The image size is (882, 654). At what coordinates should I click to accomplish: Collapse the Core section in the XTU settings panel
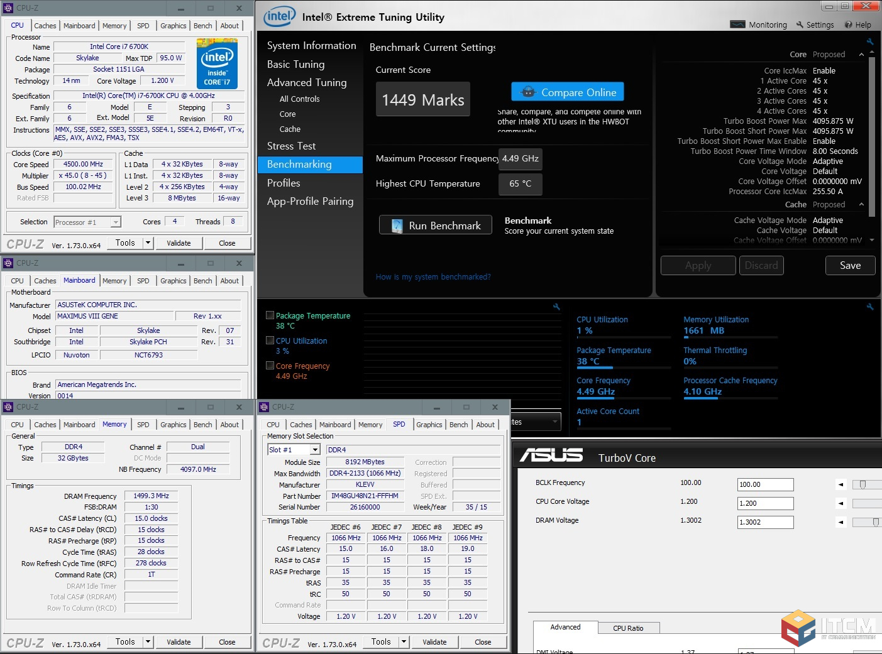tap(861, 55)
